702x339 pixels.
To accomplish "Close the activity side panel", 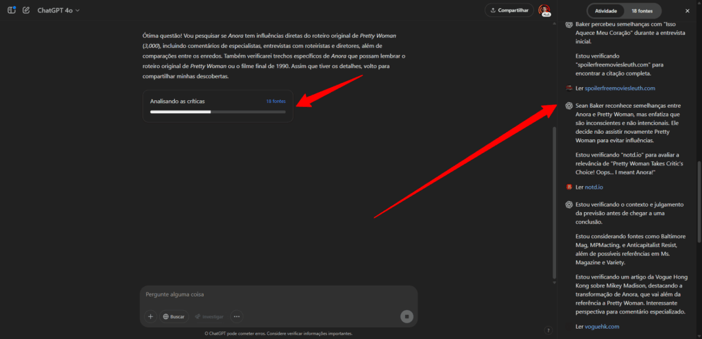I will [x=687, y=11].
